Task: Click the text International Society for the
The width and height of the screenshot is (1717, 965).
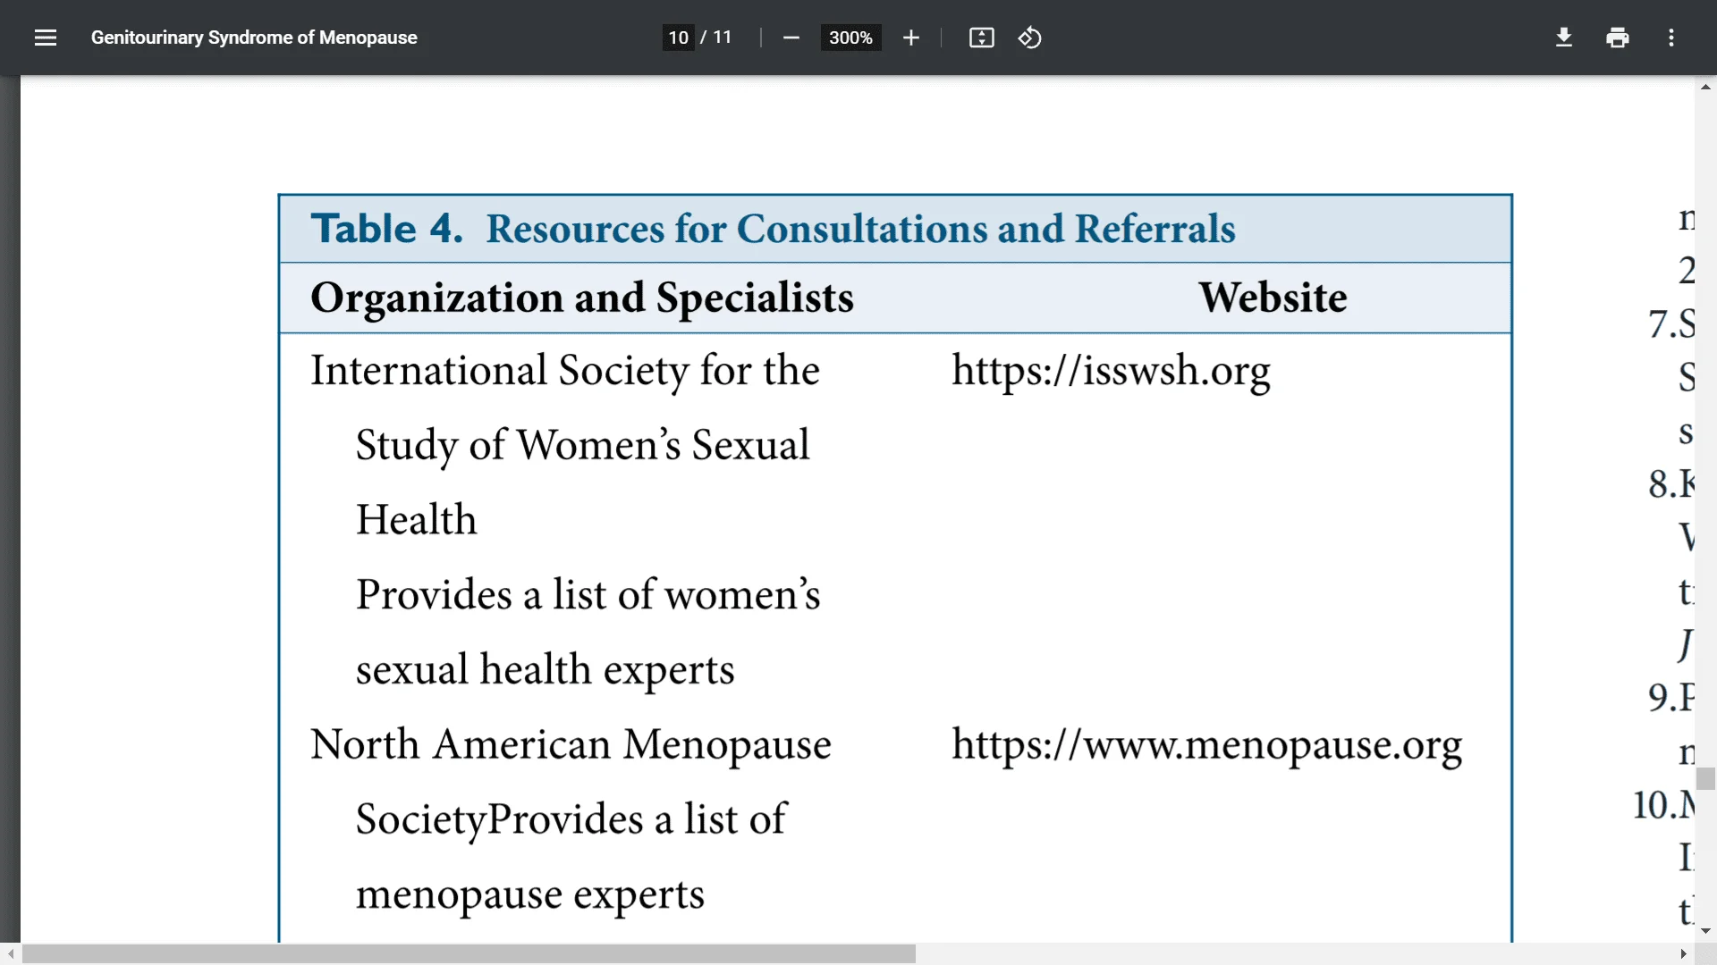Action: (x=564, y=371)
